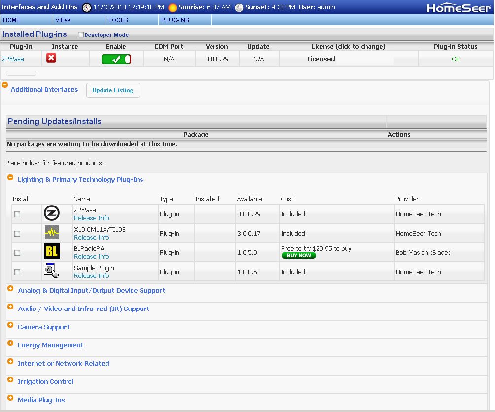Open the PLUG-INS menu
This screenshot has height=412, width=495.
pyautogui.click(x=185, y=20)
